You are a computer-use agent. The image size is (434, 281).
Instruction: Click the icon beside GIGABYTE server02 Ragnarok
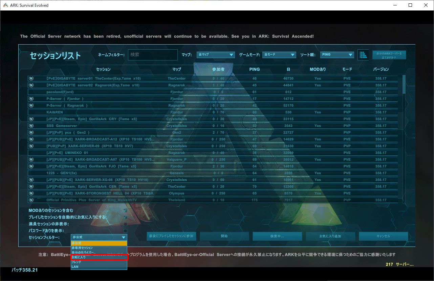click(31, 85)
